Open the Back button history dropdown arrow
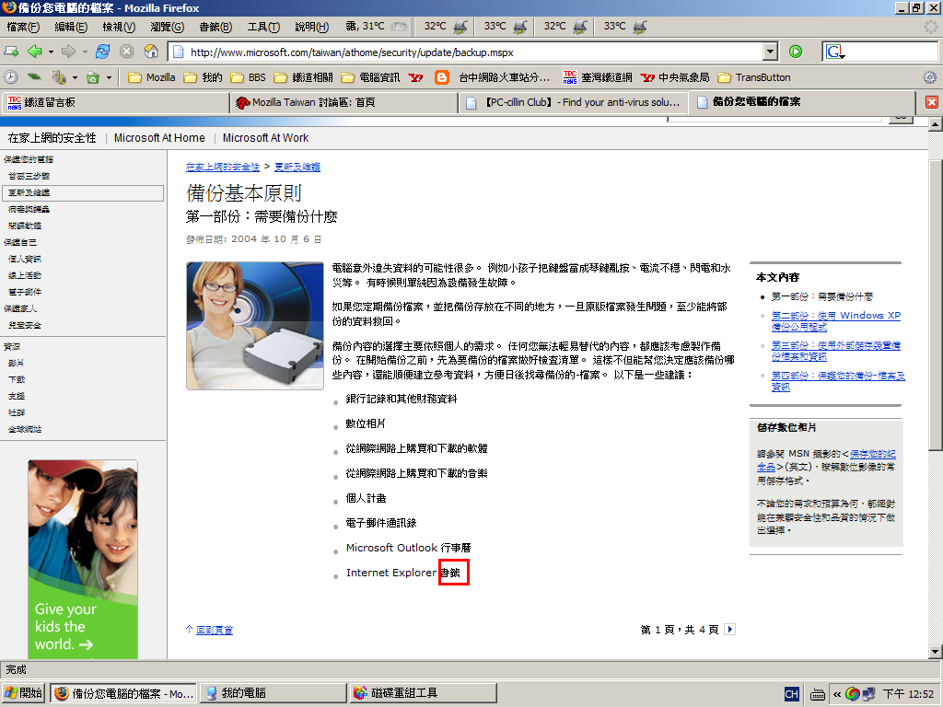Screen dimensions: 943x707 click(x=51, y=52)
